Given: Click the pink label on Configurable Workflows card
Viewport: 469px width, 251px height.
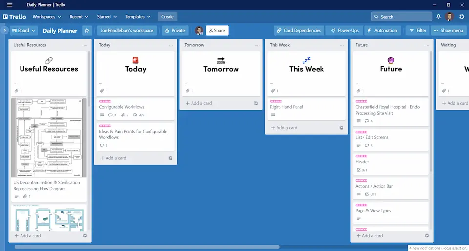Looking at the screenshot, I should click(x=105, y=101).
